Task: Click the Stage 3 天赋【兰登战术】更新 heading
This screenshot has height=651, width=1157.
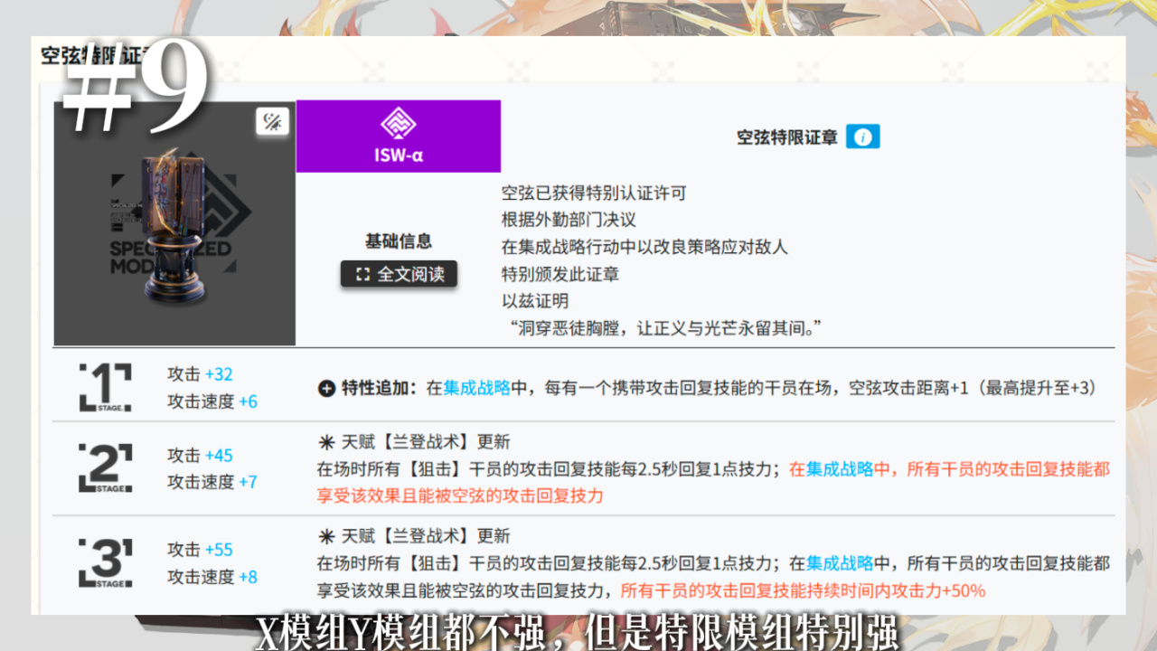Action: pyautogui.click(x=425, y=536)
